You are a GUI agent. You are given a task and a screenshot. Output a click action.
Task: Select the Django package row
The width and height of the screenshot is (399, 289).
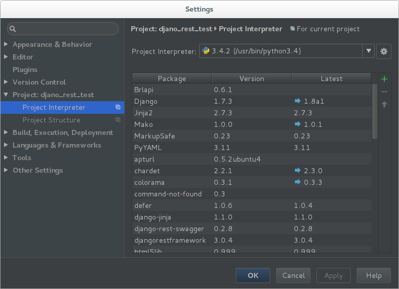pos(252,101)
